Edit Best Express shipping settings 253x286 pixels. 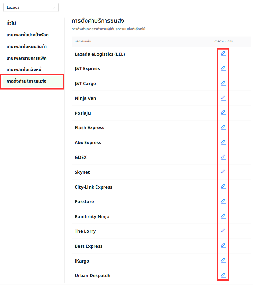point(223,246)
